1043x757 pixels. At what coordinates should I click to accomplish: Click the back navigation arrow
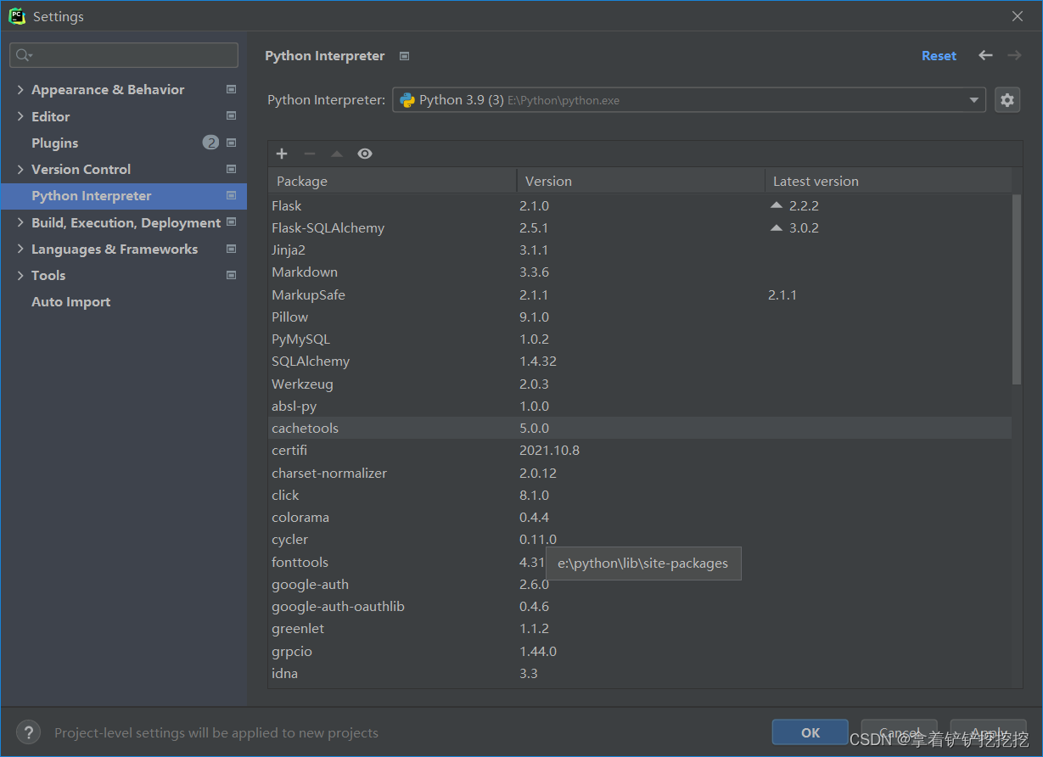pos(985,55)
